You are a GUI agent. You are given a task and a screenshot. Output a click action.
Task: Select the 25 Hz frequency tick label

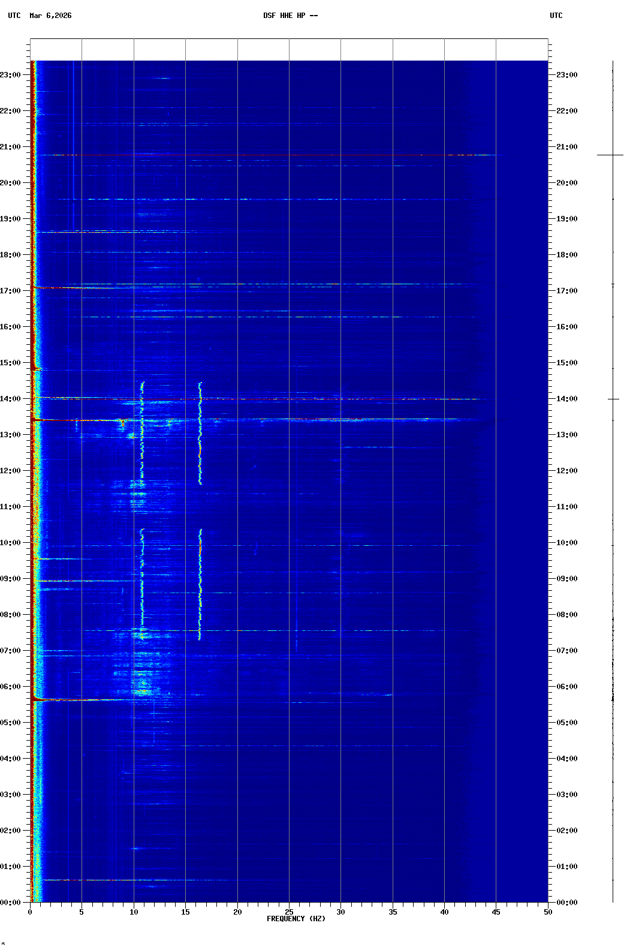[x=289, y=912]
